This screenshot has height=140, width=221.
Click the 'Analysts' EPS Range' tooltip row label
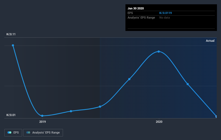(x=141, y=17)
